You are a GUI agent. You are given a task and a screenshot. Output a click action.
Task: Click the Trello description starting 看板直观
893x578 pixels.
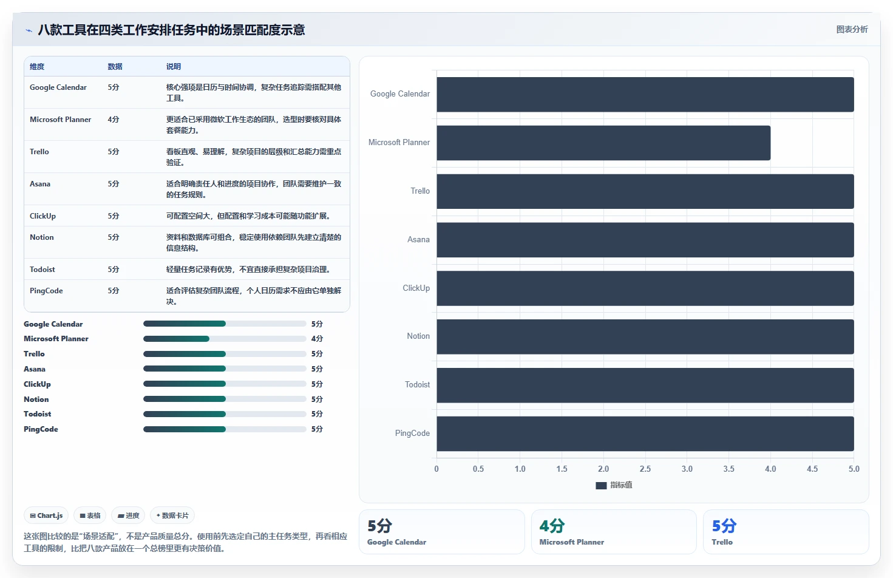click(x=254, y=157)
